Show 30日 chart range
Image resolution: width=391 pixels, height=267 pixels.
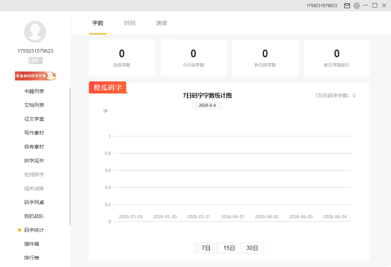pyautogui.click(x=252, y=248)
